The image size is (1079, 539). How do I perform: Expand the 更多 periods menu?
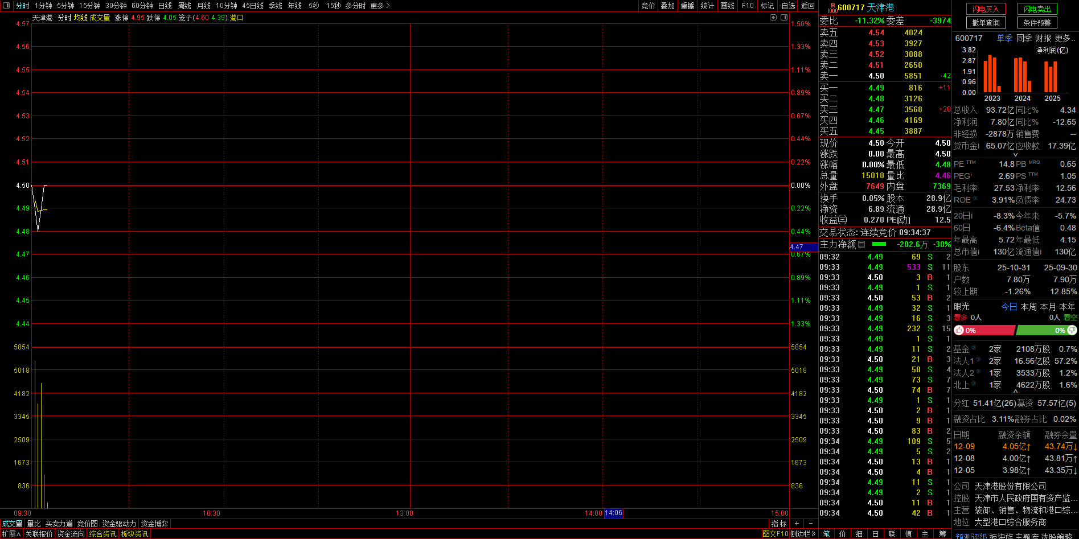(380, 6)
